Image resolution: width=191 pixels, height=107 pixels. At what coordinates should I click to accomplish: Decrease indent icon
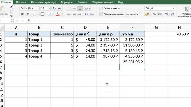coord(86,14)
